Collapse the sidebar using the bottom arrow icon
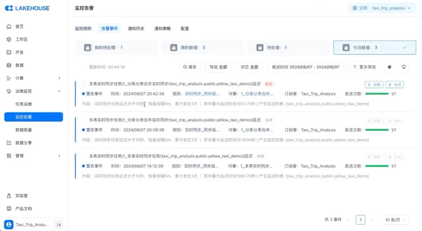422x231 pixels. point(59,225)
